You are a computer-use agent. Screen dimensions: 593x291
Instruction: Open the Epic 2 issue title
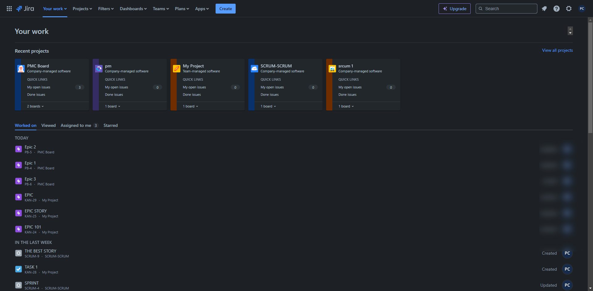coord(30,147)
